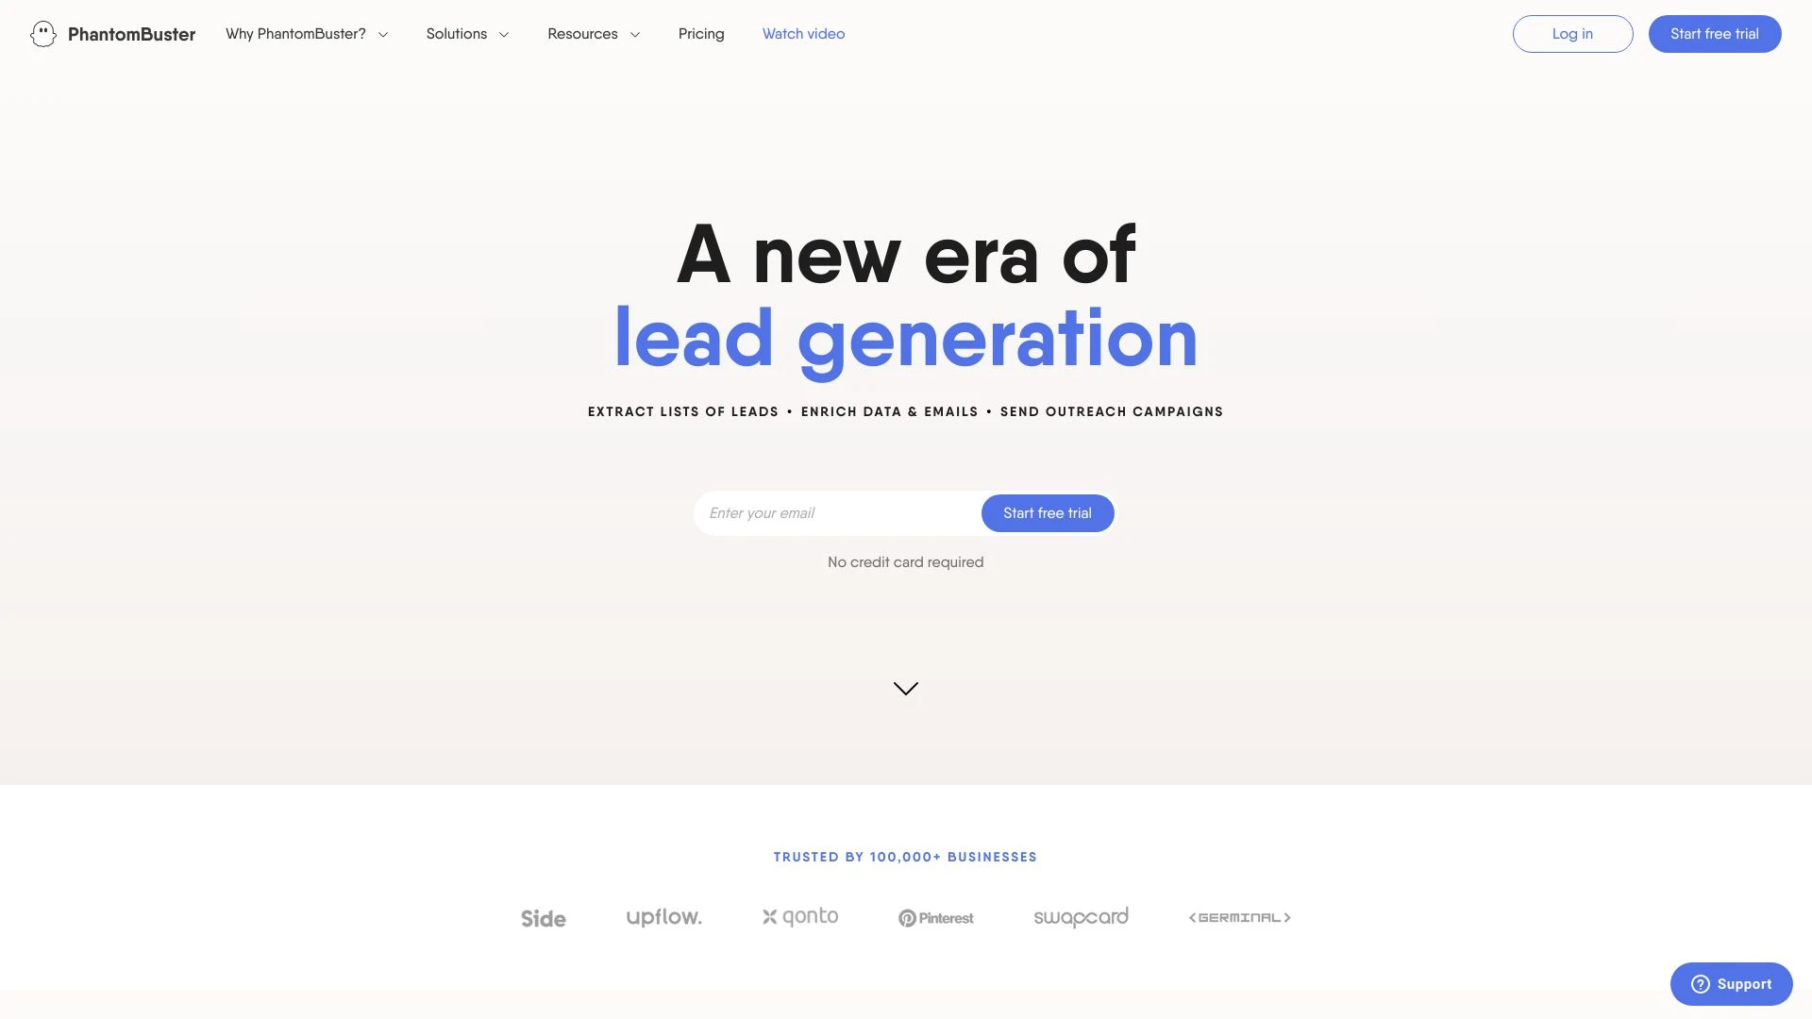Click the Swapcard logo in trusted section
1812x1019 pixels.
click(1081, 918)
